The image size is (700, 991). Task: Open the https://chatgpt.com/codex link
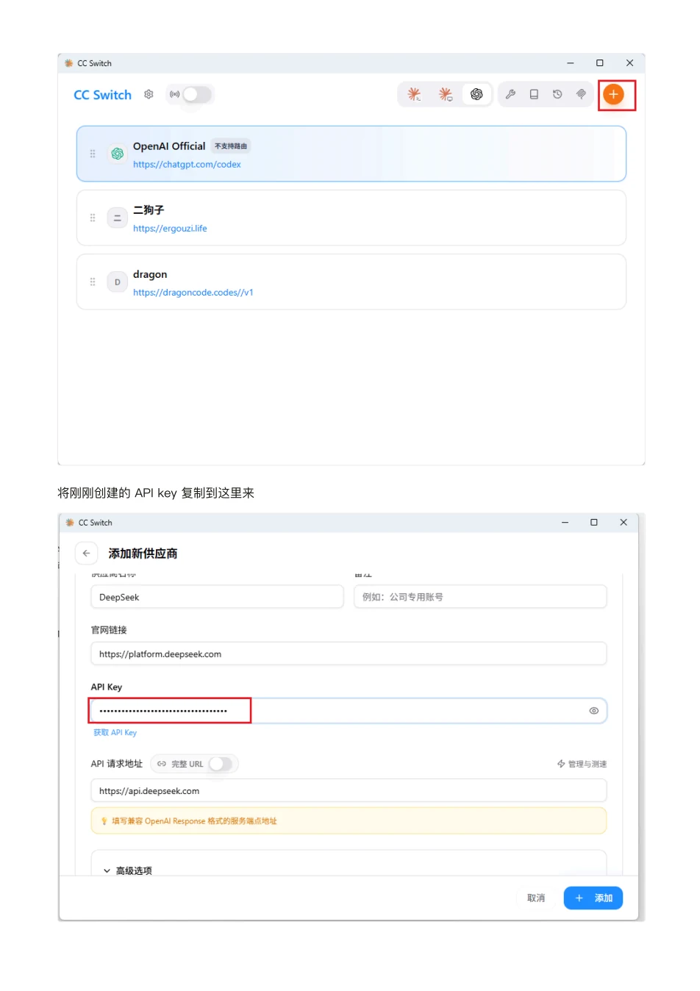(x=187, y=165)
